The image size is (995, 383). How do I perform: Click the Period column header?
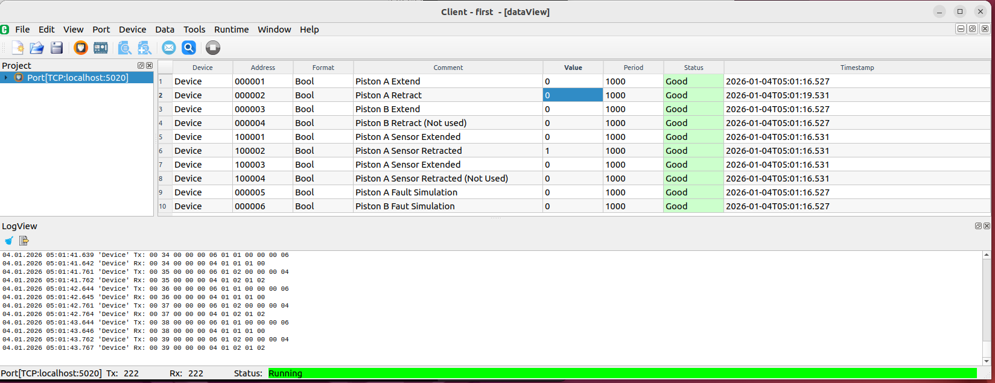[x=634, y=68]
